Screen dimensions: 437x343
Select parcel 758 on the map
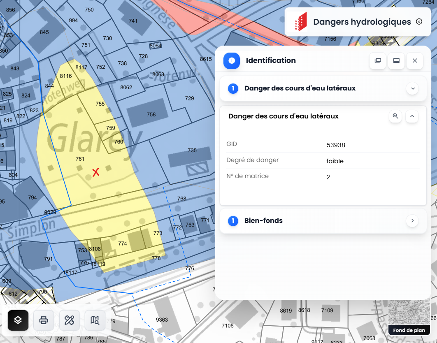tap(151, 114)
